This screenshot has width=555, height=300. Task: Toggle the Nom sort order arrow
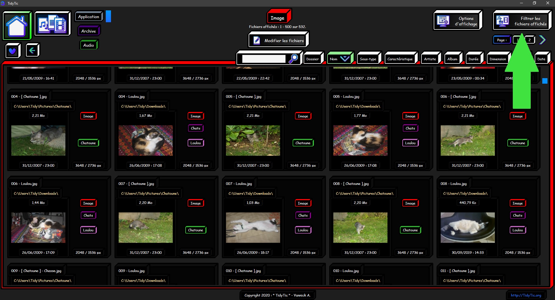click(x=345, y=59)
